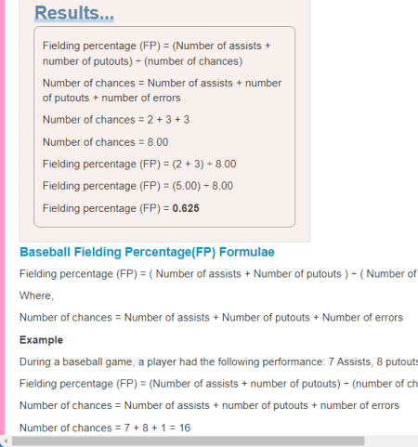
Task: Click the first formula line inside the results box
Action: (157, 53)
